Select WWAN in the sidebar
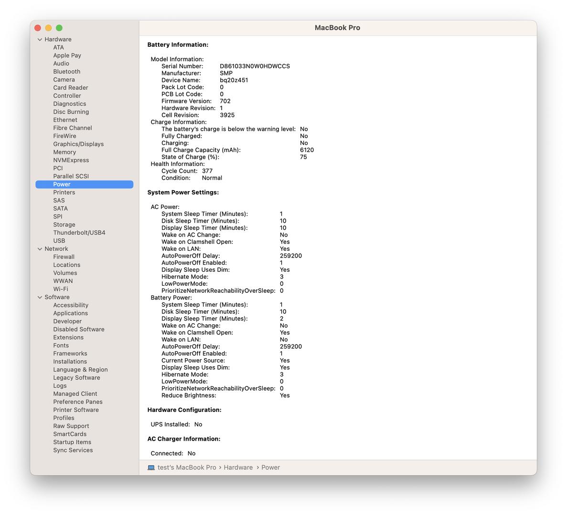 pos(63,281)
